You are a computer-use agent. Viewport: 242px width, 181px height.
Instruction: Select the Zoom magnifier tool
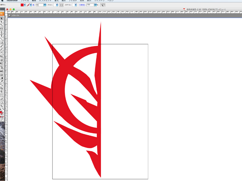point(2,106)
